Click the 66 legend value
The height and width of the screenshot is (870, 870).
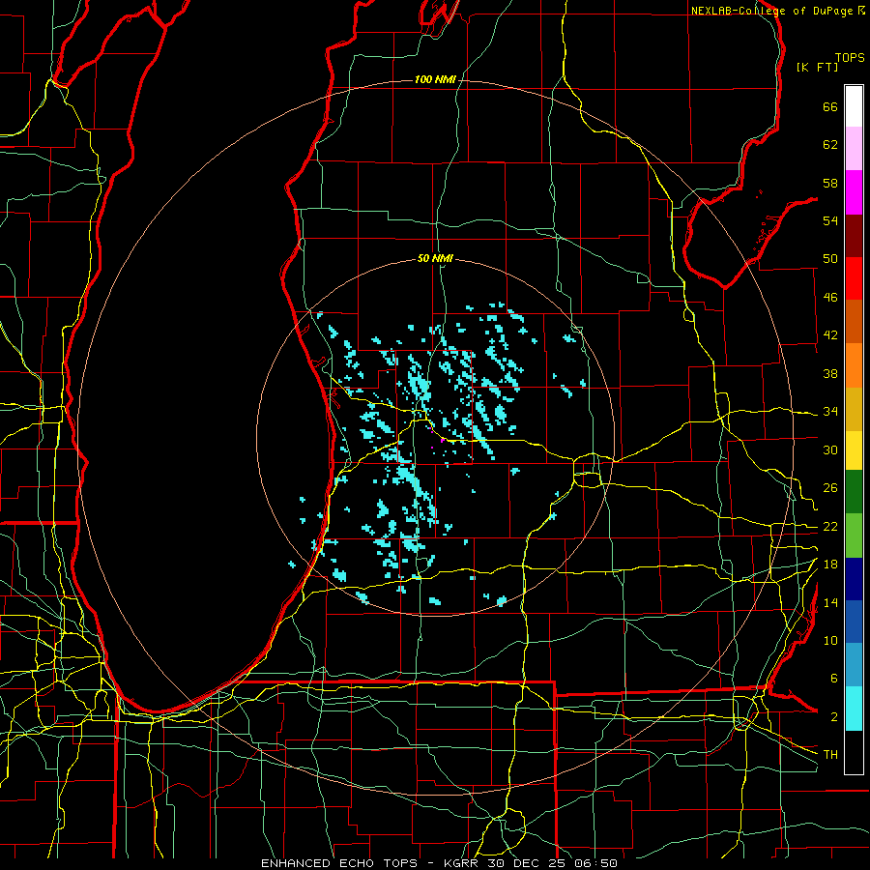830,107
